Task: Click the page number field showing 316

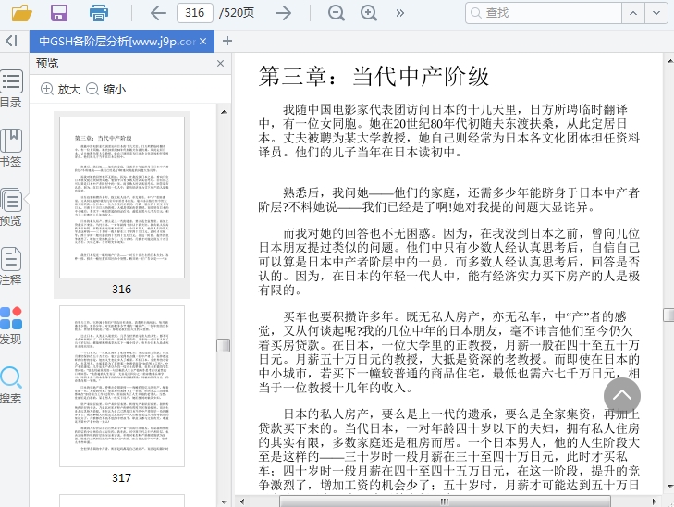Action: 195,13
